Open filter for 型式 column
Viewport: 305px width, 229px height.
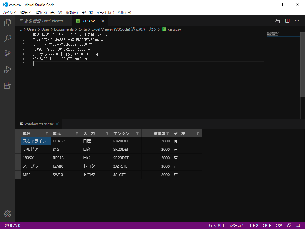(77, 133)
